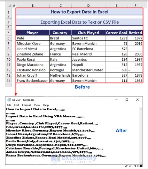Select the Manchester United cell
This screenshot has height=169, width=148.
coord(88,70)
